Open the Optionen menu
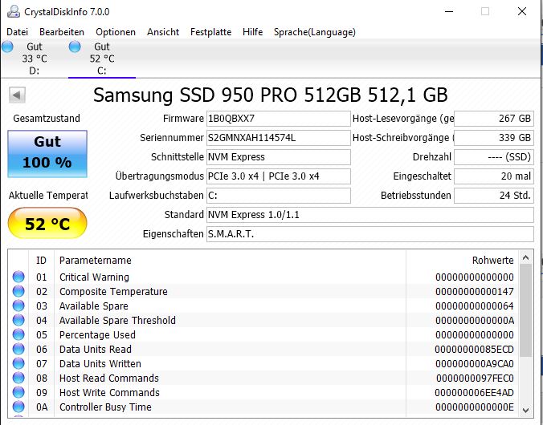 (116, 32)
